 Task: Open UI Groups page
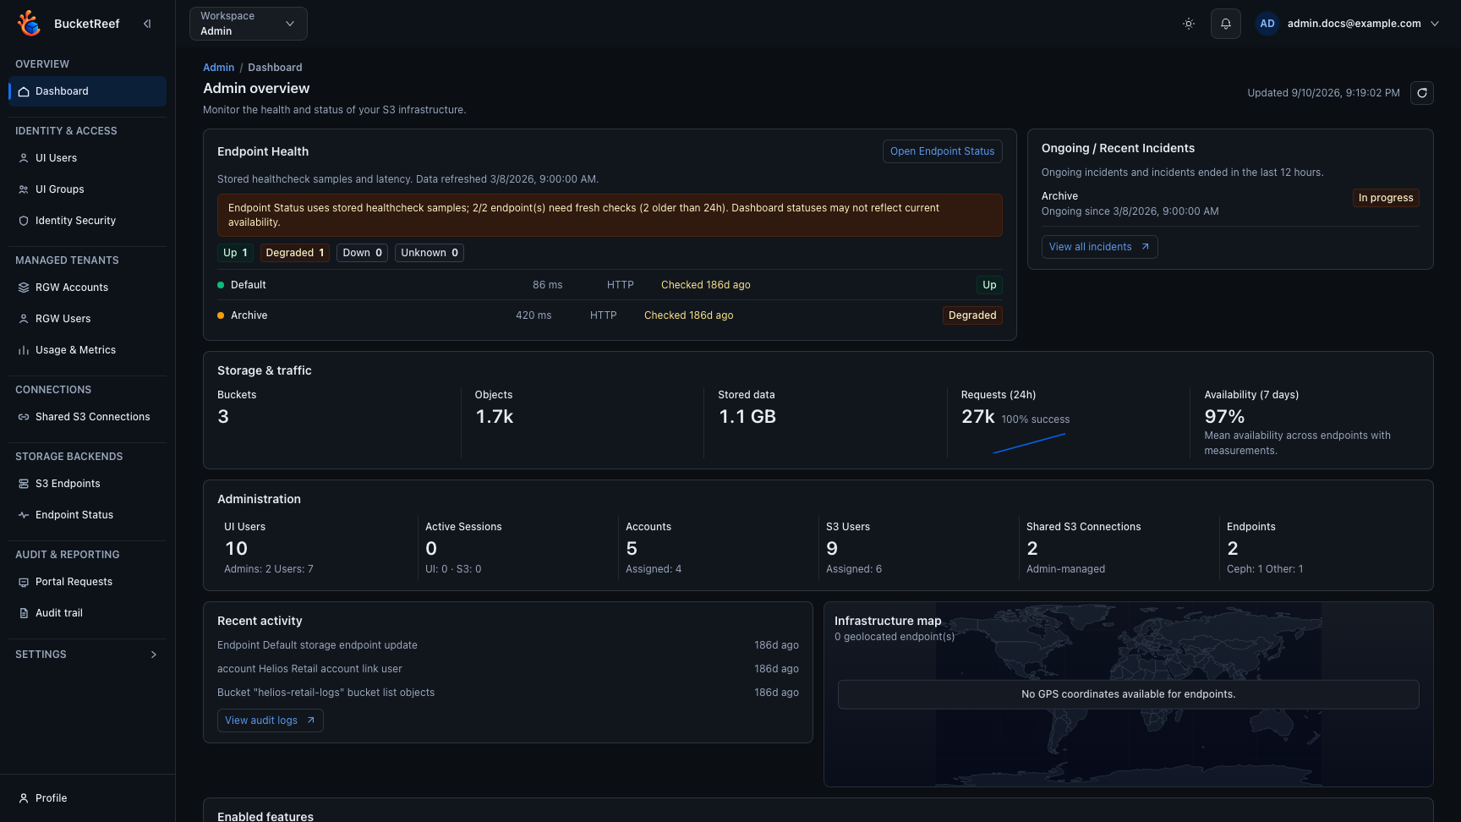(x=87, y=189)
